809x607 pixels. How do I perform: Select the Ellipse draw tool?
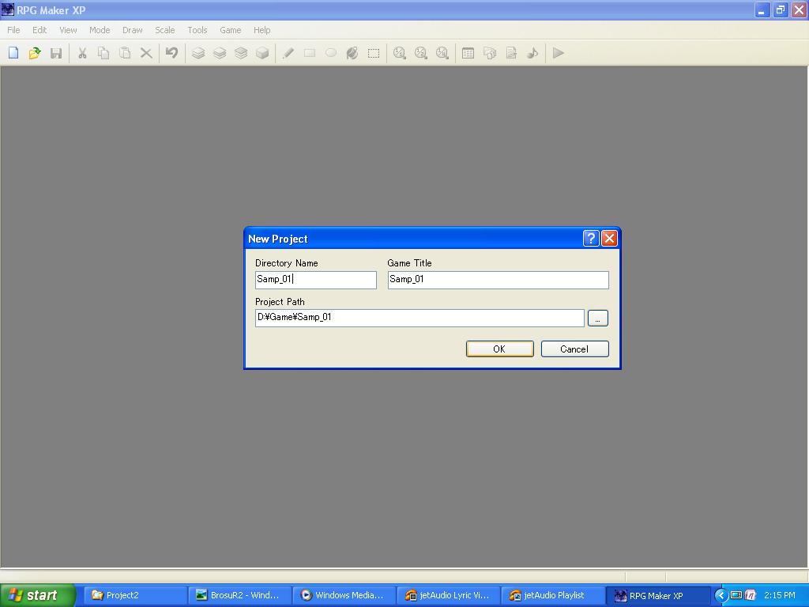(x=331, y=53)
